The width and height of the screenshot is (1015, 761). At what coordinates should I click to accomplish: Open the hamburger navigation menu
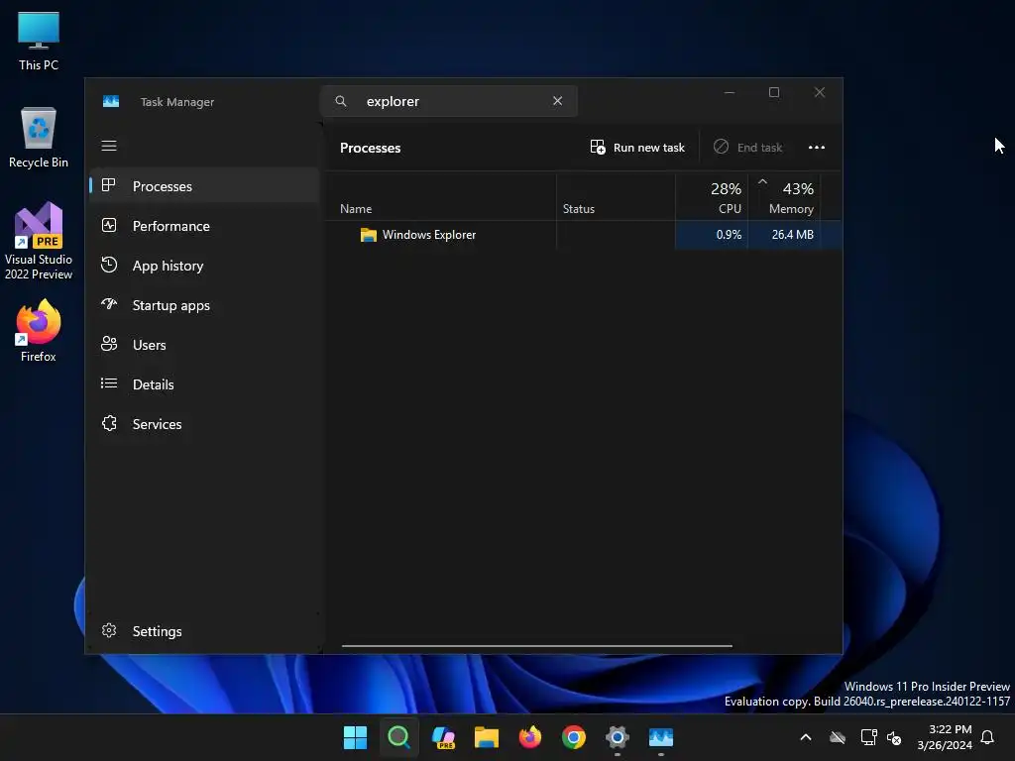(x=109, y=146)
